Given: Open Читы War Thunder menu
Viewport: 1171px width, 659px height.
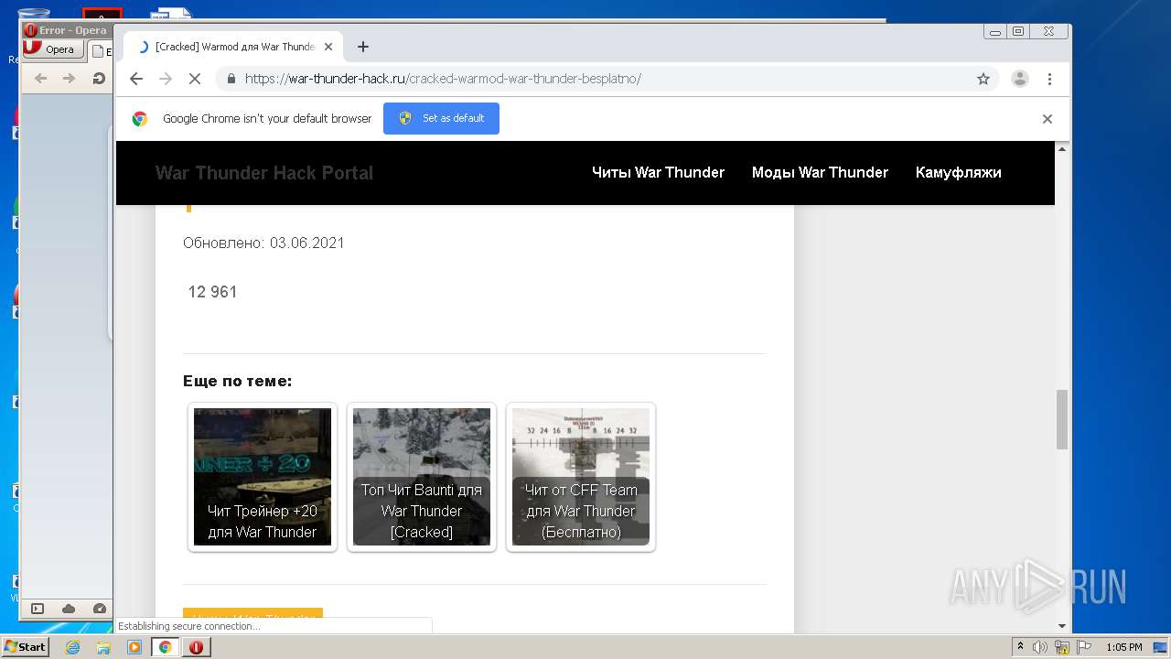Looking at the screenshot, I should 658,172.
